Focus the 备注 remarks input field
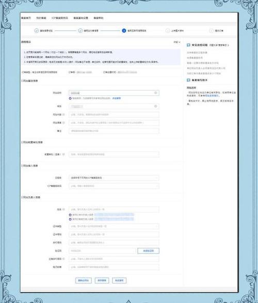 (x=114, y=131)
